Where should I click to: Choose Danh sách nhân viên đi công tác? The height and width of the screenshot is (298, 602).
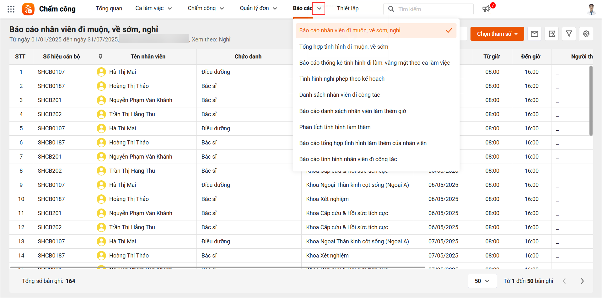(339, 95)
